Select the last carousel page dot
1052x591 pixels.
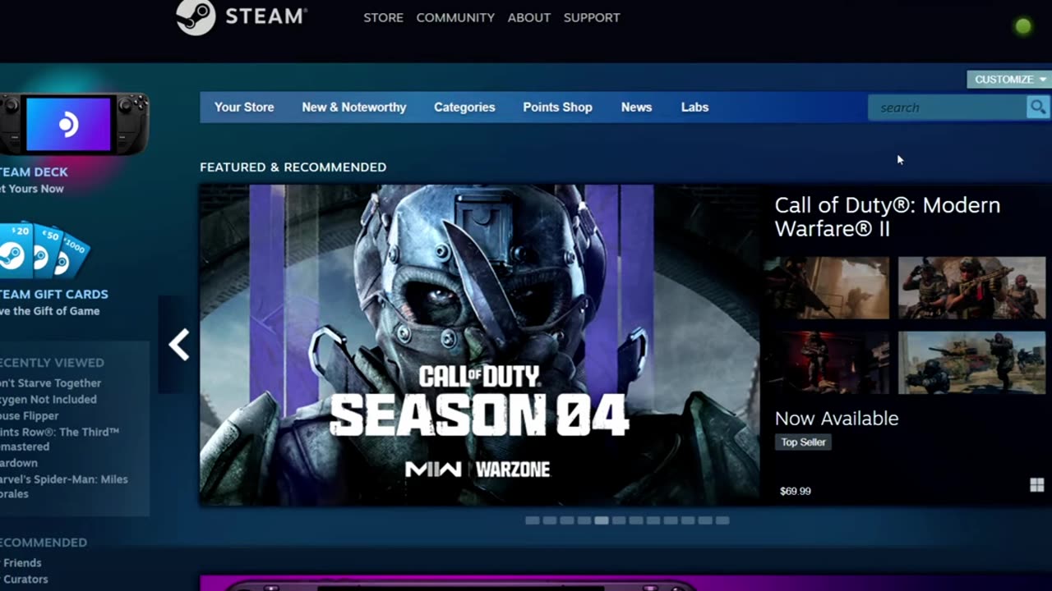point(722,520)
